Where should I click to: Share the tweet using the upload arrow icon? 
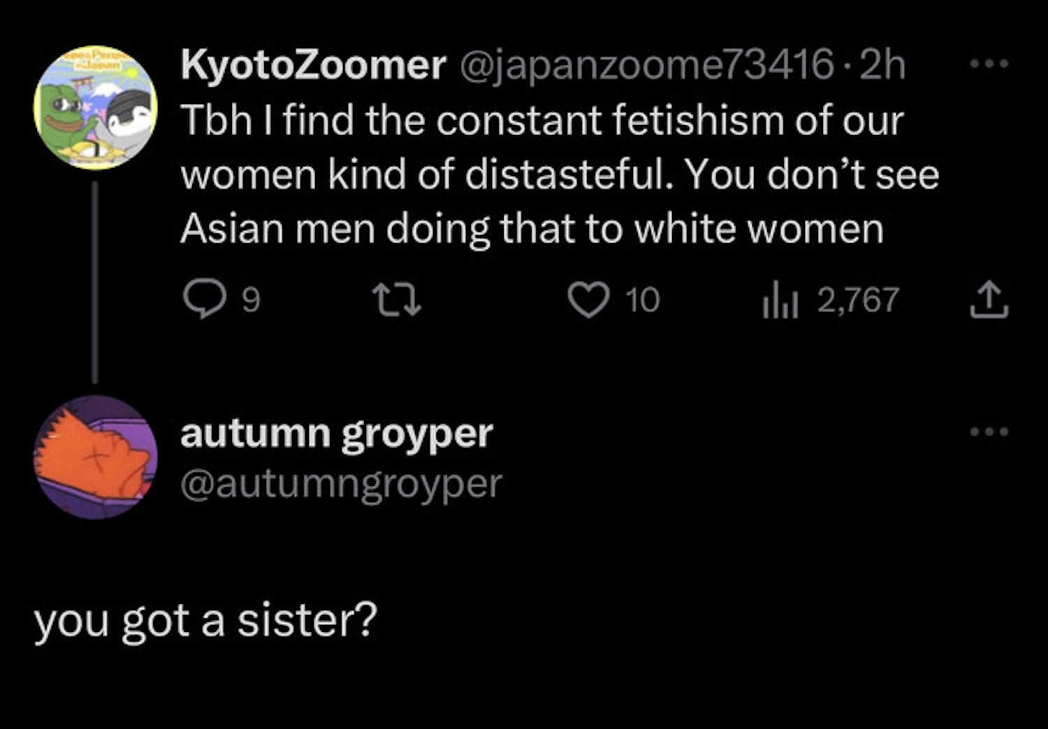click(989, 299)
